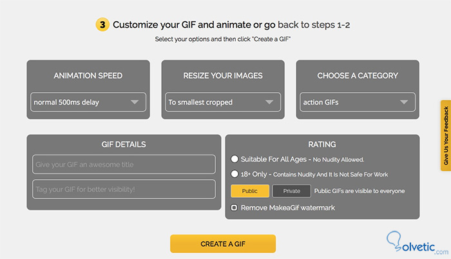Select Suitable For All Ages rating
451x259 pixels.
click(x=235, y=159)
